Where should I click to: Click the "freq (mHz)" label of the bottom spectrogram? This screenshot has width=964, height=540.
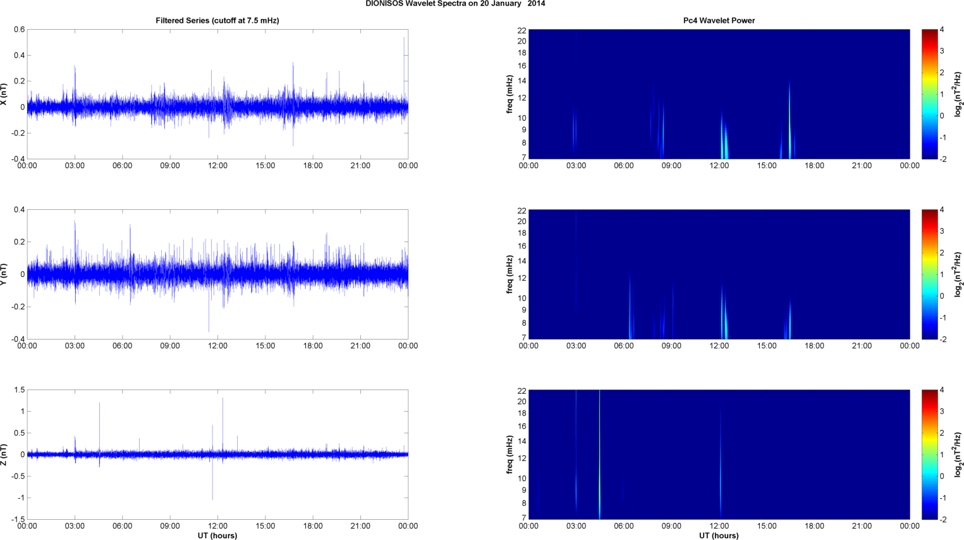click(x=509, y=455)
